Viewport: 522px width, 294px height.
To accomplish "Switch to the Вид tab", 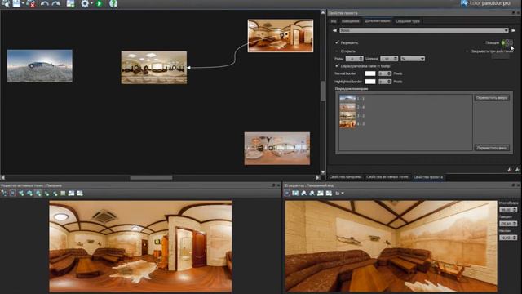I will [x=334, y=21].
